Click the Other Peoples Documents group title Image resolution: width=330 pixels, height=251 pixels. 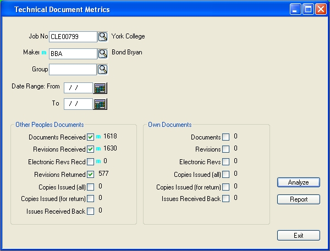coord(50,125)
